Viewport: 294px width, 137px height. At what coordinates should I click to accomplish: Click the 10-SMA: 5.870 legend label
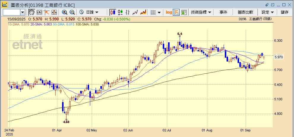[x=18, y=24]
